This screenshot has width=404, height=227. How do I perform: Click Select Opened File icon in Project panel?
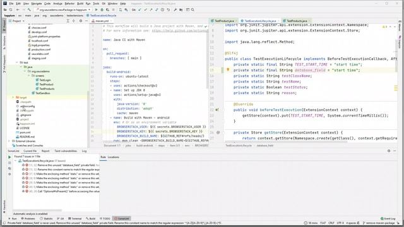(x=68, y=21)
